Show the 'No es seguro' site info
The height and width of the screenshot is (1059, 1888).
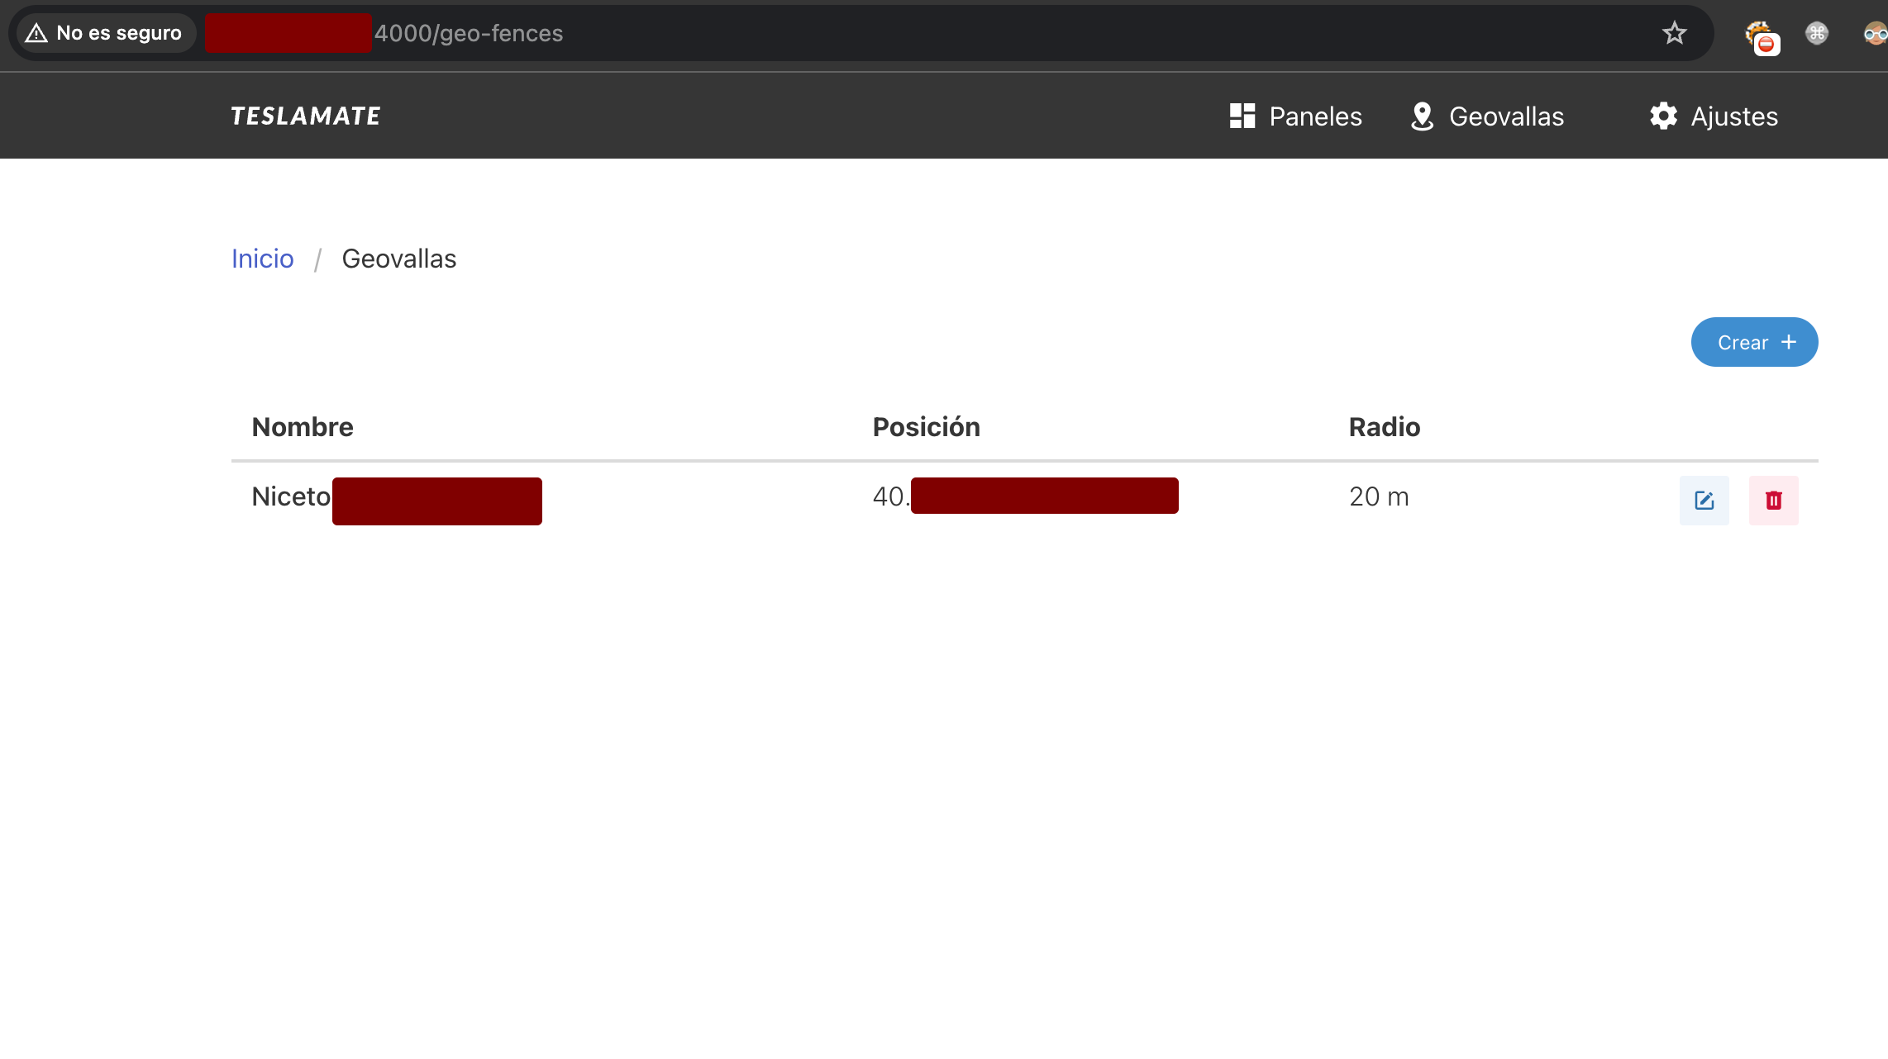(x=105, y=33)
